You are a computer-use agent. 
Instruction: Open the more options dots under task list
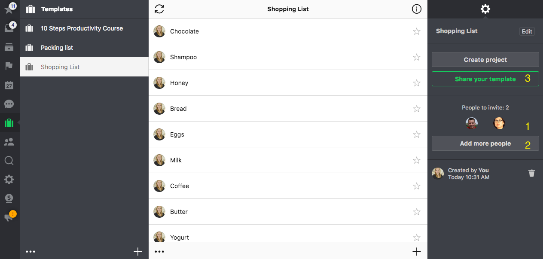pos(159,252)
